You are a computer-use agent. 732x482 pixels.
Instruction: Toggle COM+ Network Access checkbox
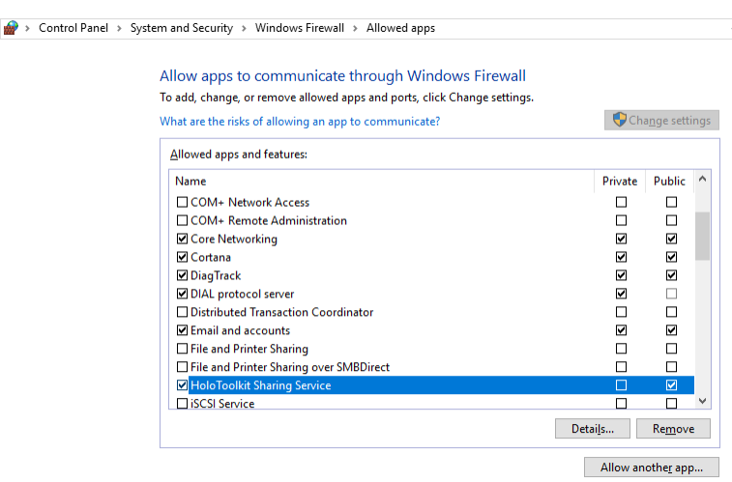coord(182,202)
